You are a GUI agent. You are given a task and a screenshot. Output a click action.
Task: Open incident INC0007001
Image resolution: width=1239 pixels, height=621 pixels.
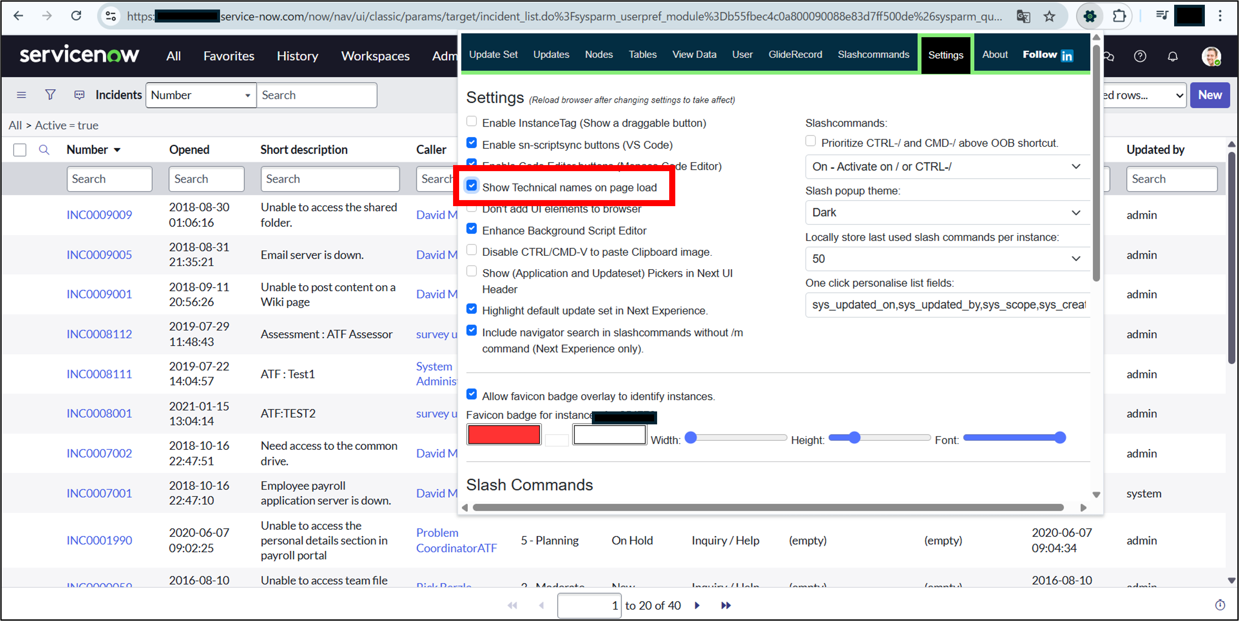99,493
